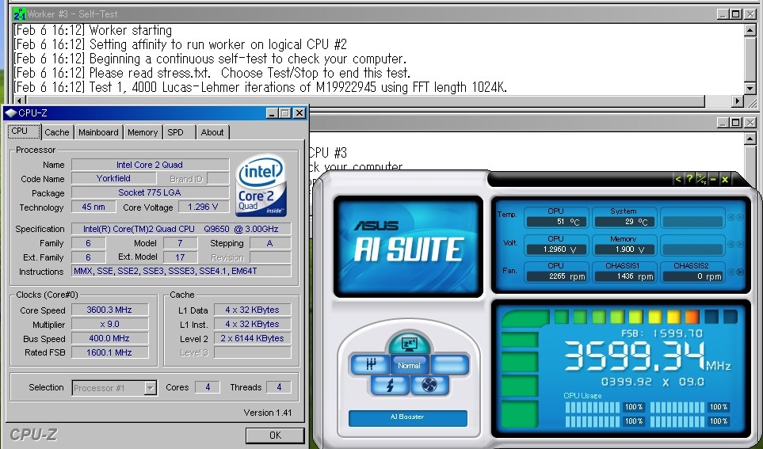Open the fan control icon button

[x=429, y=386]
